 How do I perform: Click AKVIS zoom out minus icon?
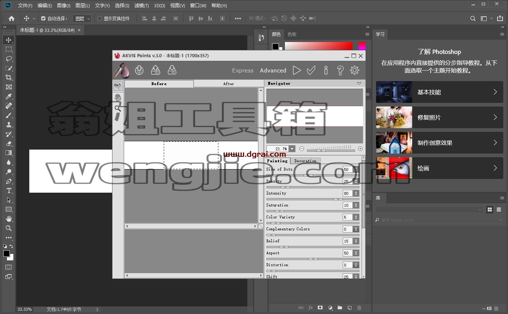(x=302, y=148)
